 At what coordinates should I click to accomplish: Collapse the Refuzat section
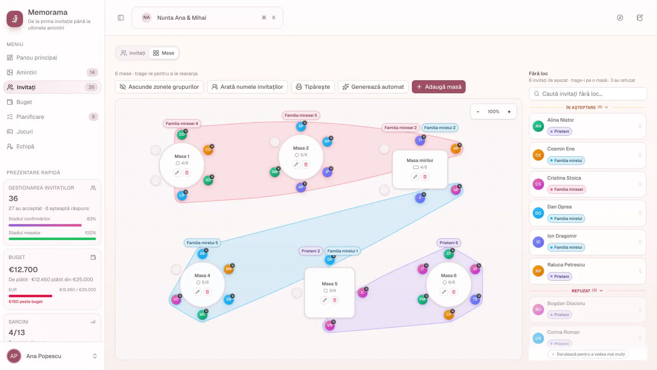pos(587,291)
